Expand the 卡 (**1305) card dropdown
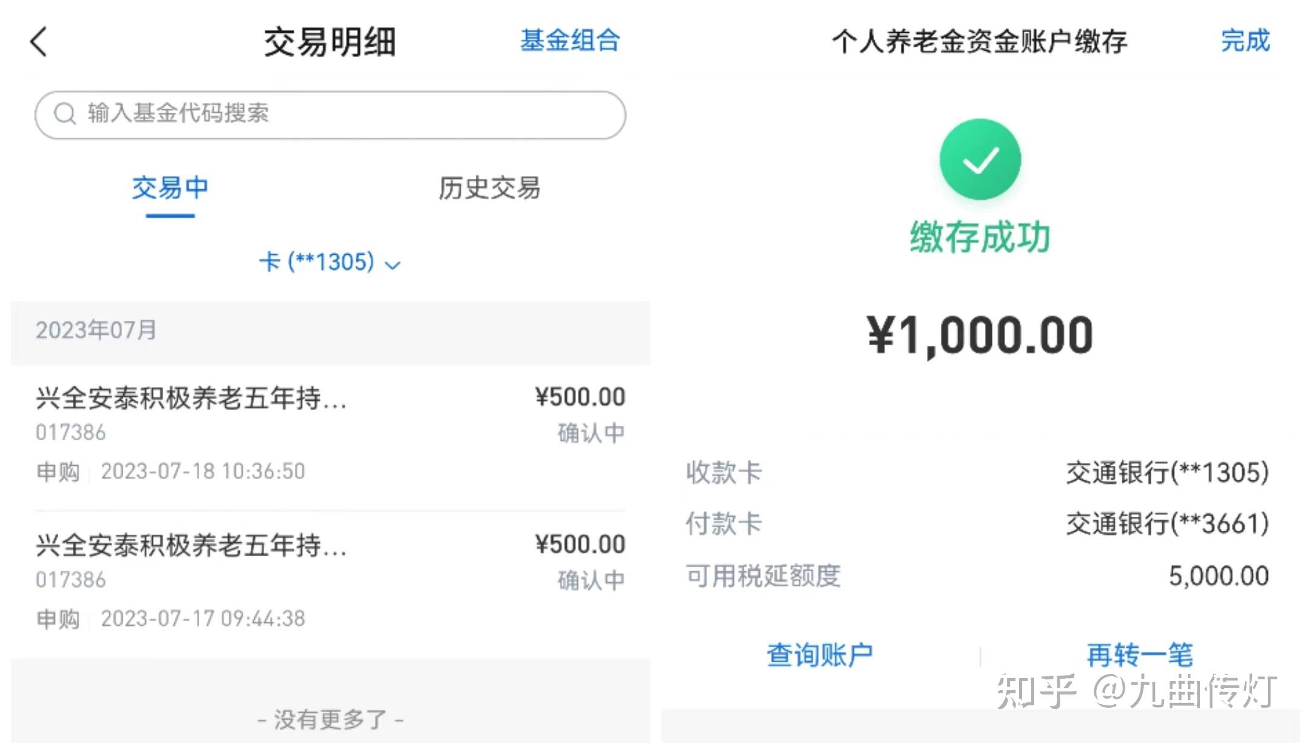 click(317, 262)
